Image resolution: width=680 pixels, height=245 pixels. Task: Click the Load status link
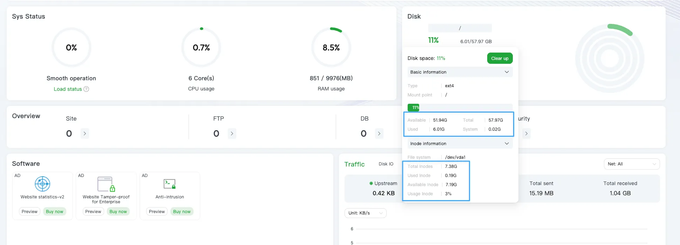coord(68,89)
